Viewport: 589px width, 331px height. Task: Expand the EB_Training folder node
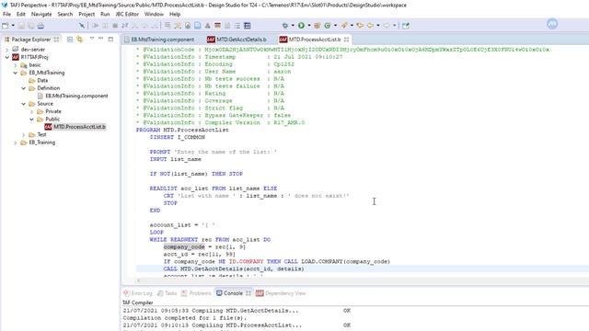(x=16, y=143)
